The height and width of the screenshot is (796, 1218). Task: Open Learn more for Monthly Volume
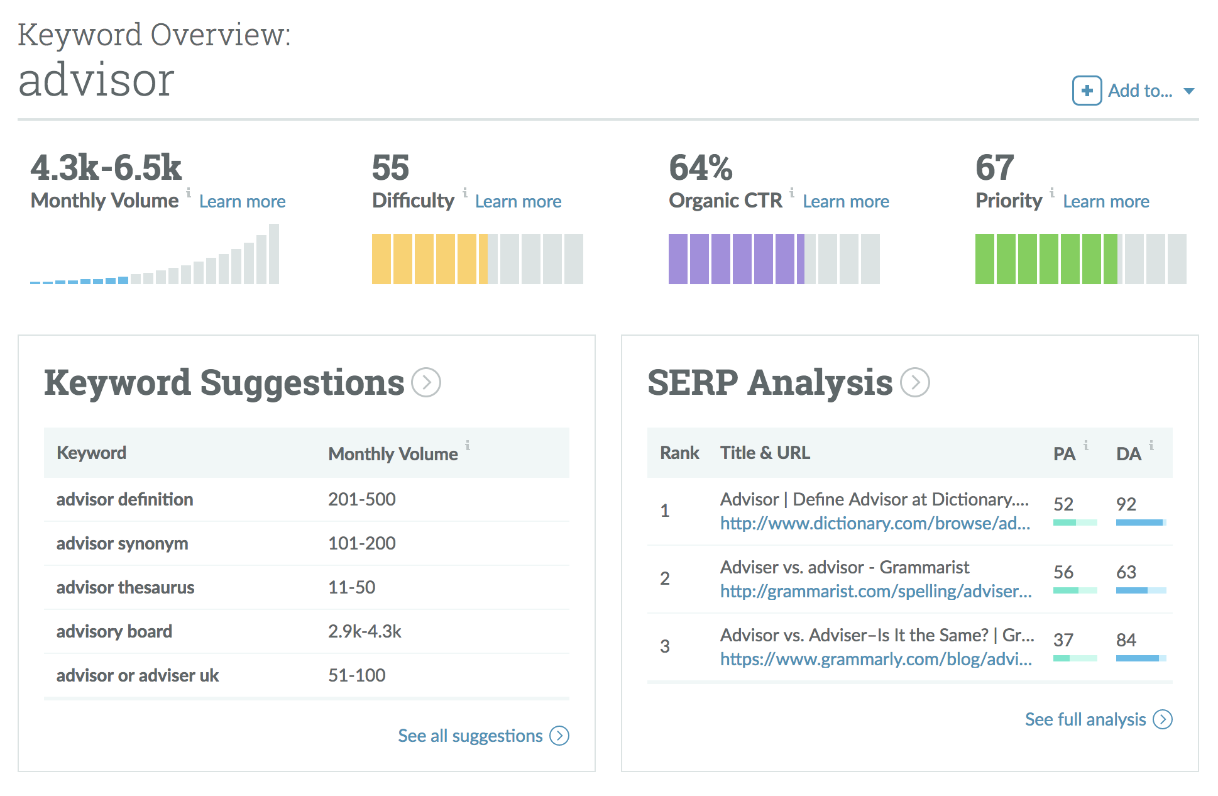pos(242,201)
